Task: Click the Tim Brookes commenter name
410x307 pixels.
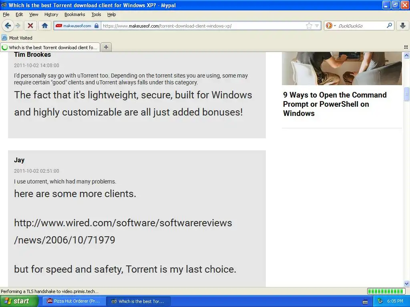Action: click(x=32, y=54)
